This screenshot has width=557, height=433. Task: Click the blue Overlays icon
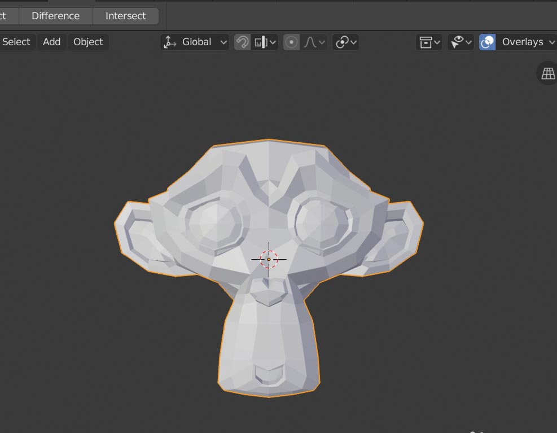click(x=486, y=41)
